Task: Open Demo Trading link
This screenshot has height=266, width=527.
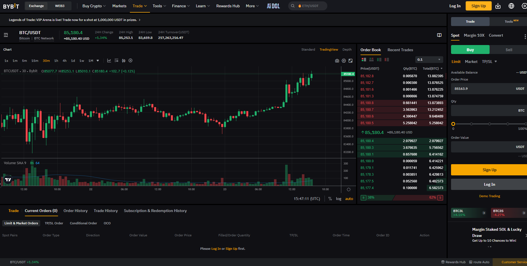Action: point(490,196)
